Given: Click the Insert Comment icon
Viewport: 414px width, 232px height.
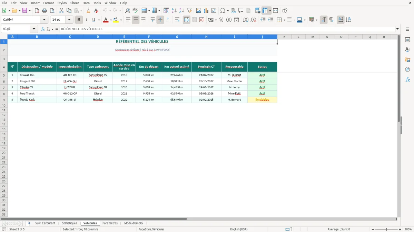Looking at the screenshot, I should click(241, 10).
